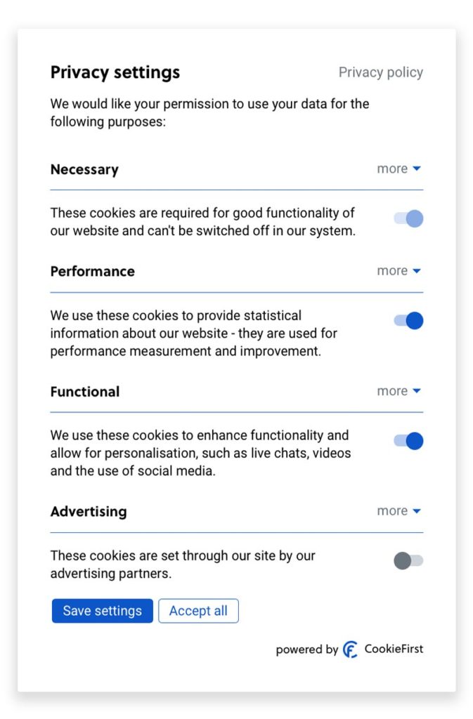Viewport: 473px width, 719px height.
Task: Click the chevron arrow beside Necessary's more
Action: pyautogui.click(x=416, y=169)
